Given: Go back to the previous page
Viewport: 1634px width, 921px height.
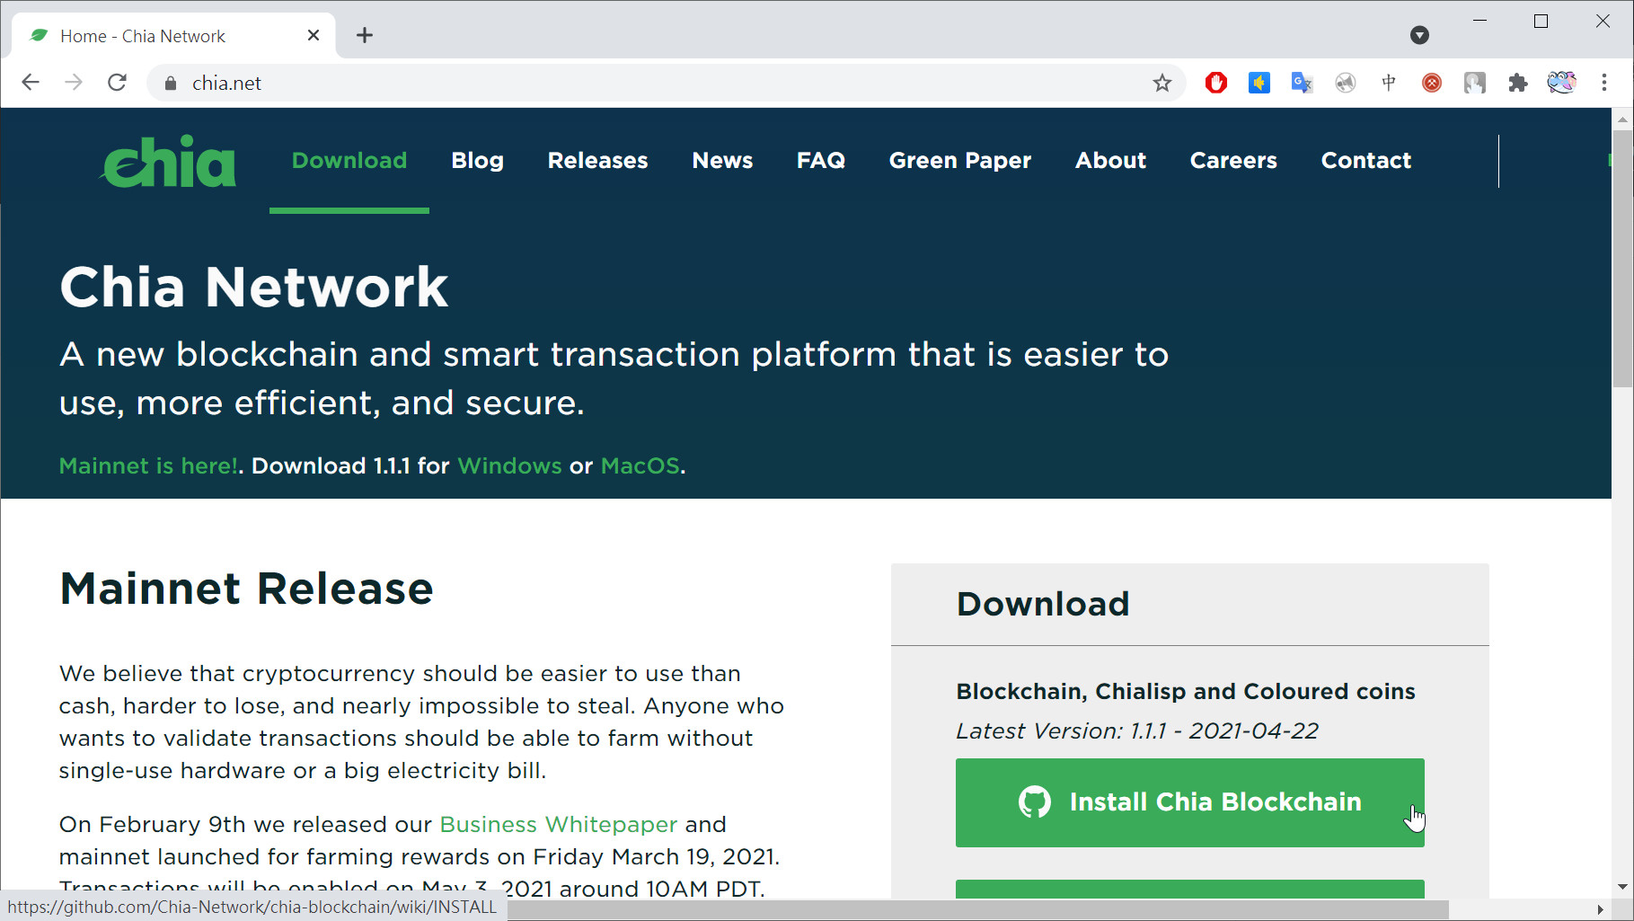Looking at the screenshot, I should point(31,83).
